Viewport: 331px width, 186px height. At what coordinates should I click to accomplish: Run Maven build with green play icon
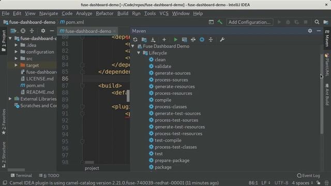pyautogui.click(x=175, y=40)
